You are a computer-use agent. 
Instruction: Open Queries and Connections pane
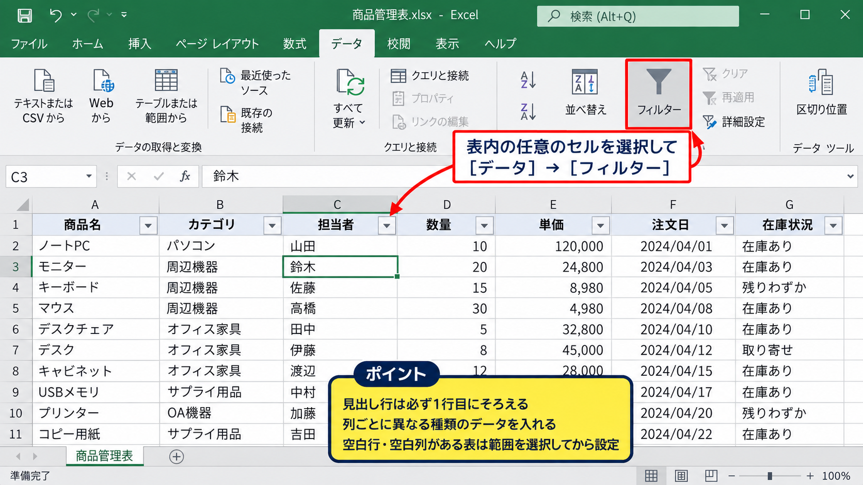(430, 76)
